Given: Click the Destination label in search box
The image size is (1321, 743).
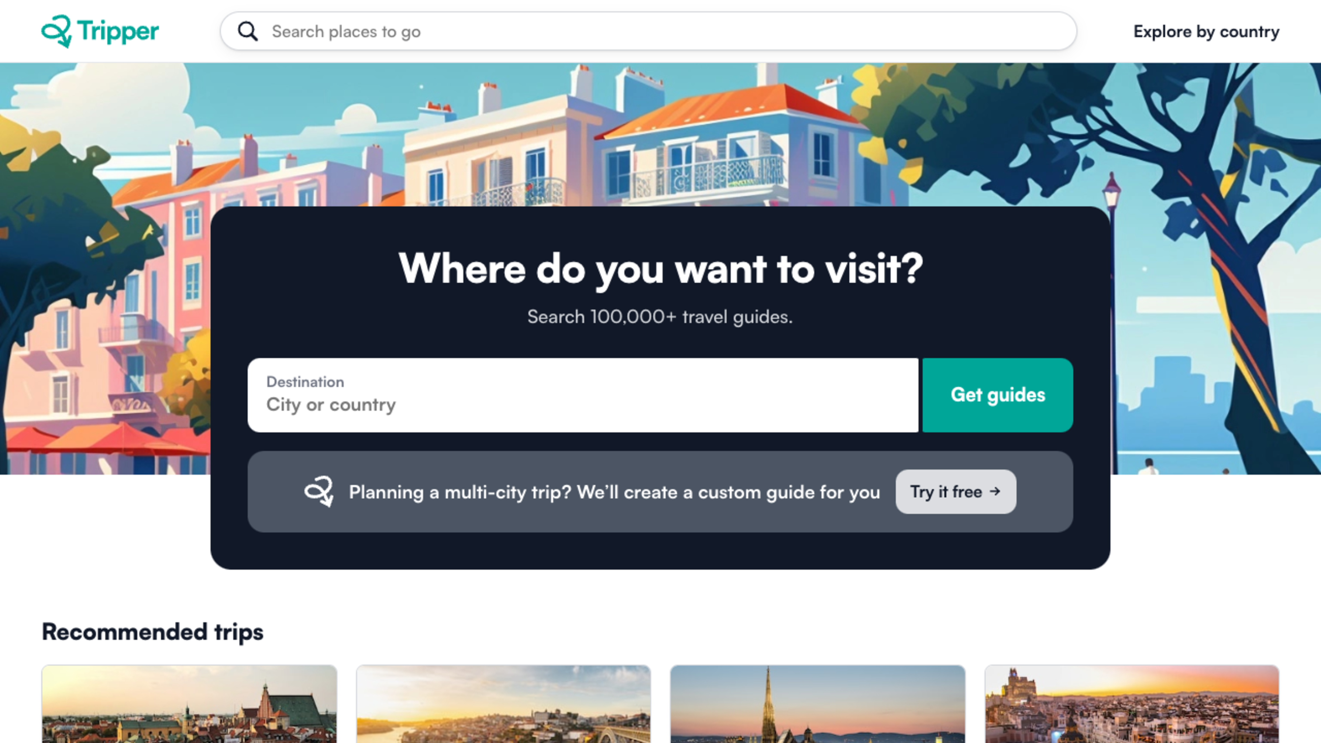Looking at the screenshot, I should 305,382.
